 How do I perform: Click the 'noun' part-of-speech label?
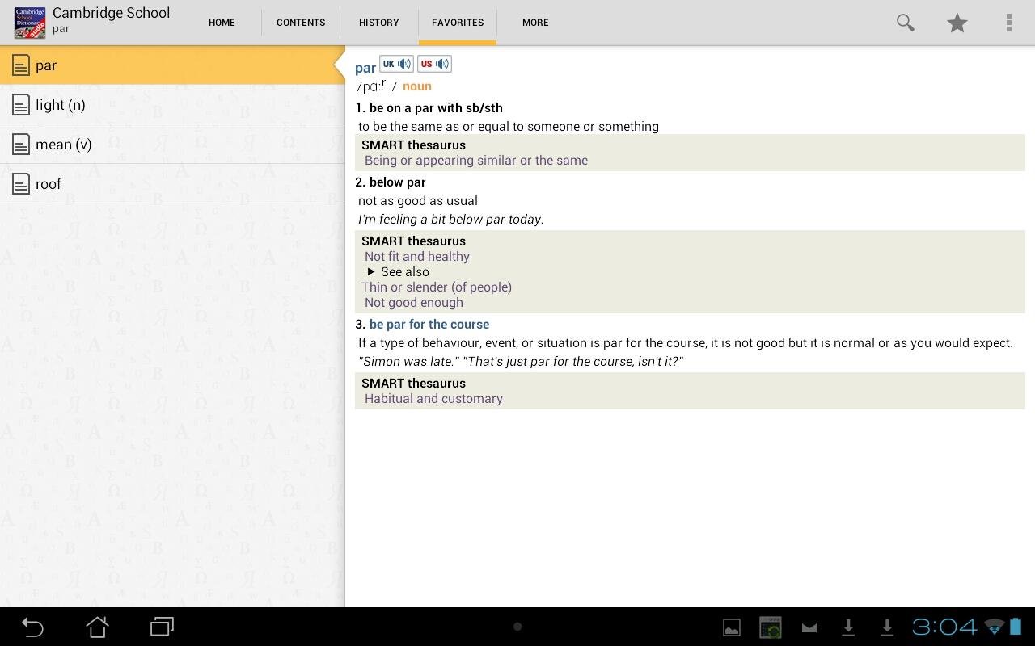(417, 86)
